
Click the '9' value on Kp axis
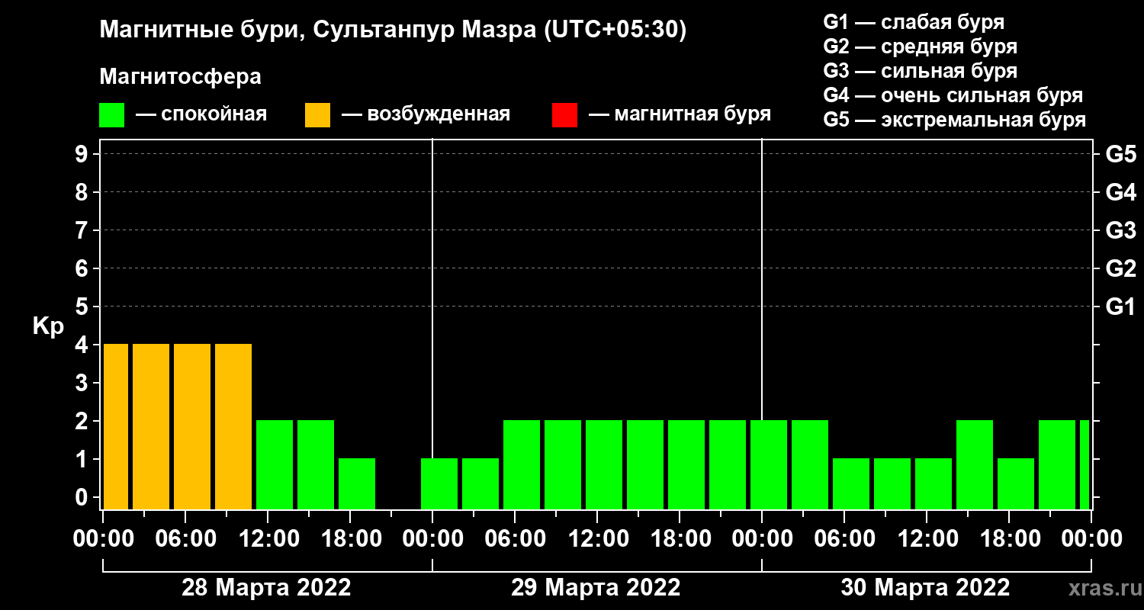(83, 154)
